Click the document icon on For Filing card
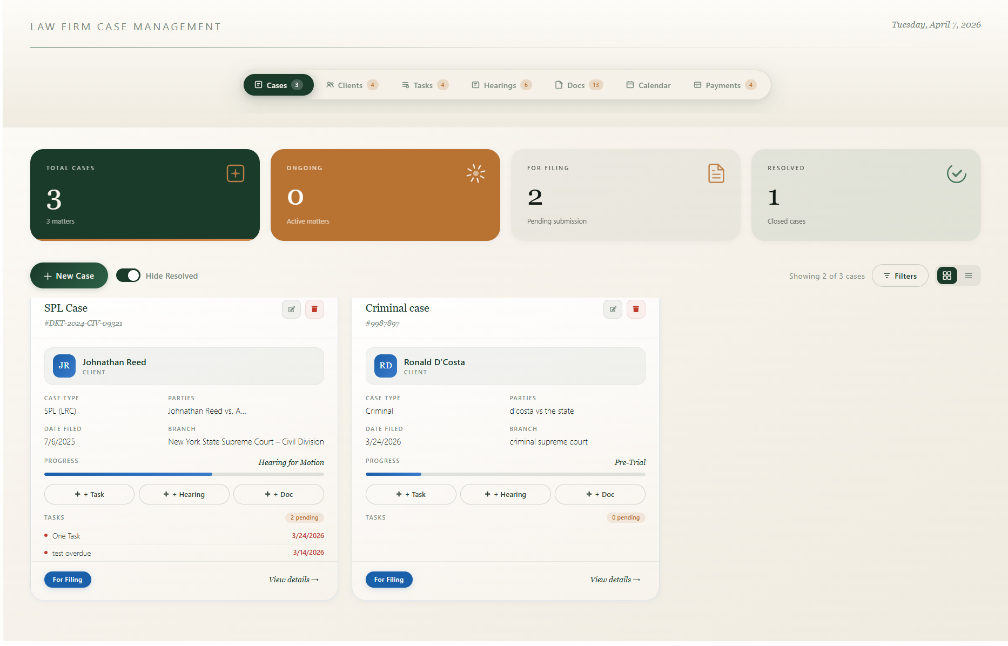The image size is (1008, 646). click(x=716, y=173)
